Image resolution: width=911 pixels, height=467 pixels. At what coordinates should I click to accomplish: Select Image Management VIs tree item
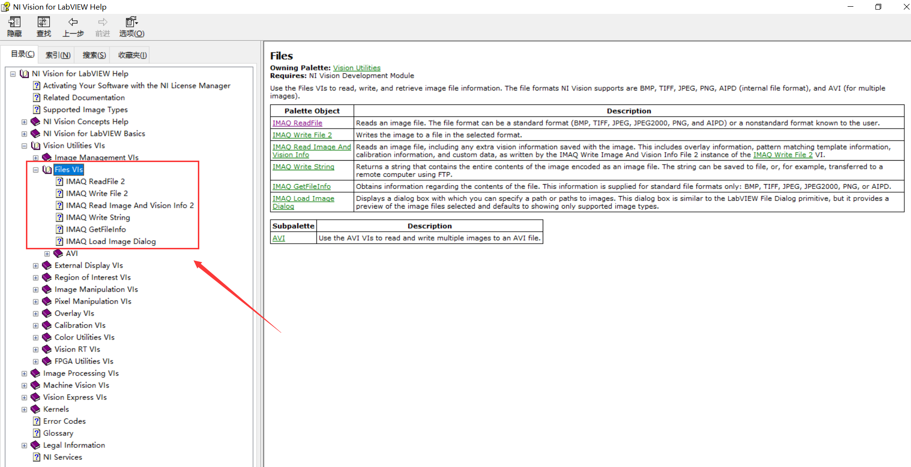(97, 158)
